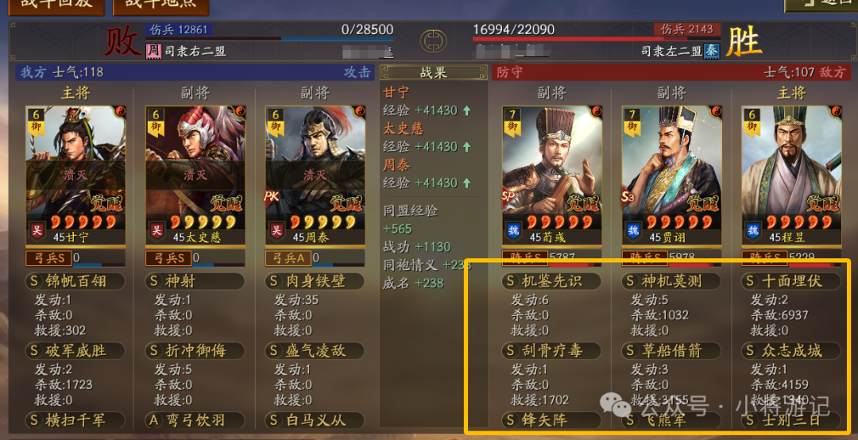Click the yin-yang icon on Gan Ning's card

pos(121,112)
